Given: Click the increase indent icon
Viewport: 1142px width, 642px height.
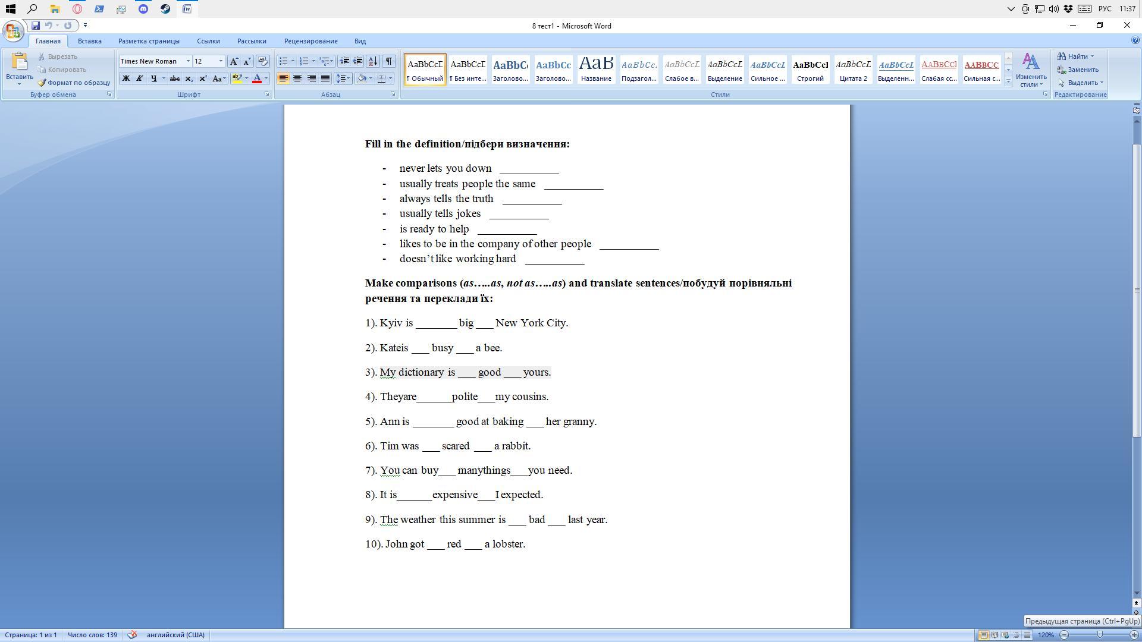Looking at the screenshot, I should (x=358, y=61).
